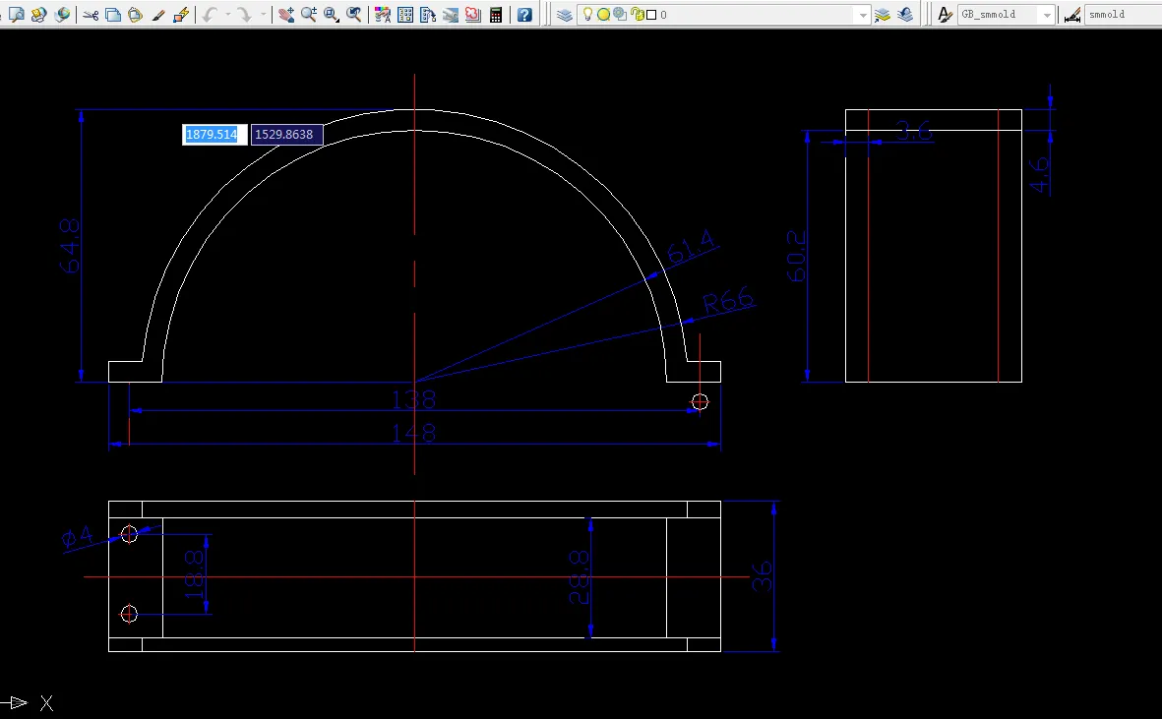Open the Markup Set Manager
Image resolution: width=1162 pixels, height=719 pixels.
pyautogui.click(x=473, y=14)
